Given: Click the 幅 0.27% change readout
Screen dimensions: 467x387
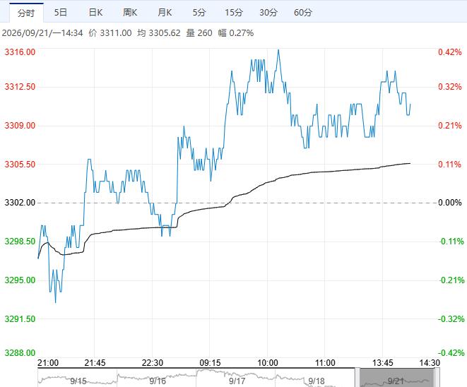Looking at the screenshot, I should coord(235,32).
